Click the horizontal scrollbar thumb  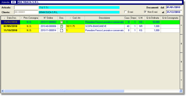[64, 91]
